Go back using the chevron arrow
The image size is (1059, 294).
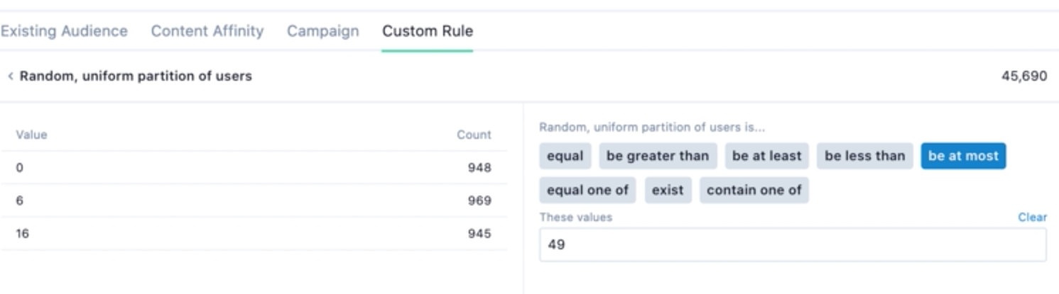10,77
